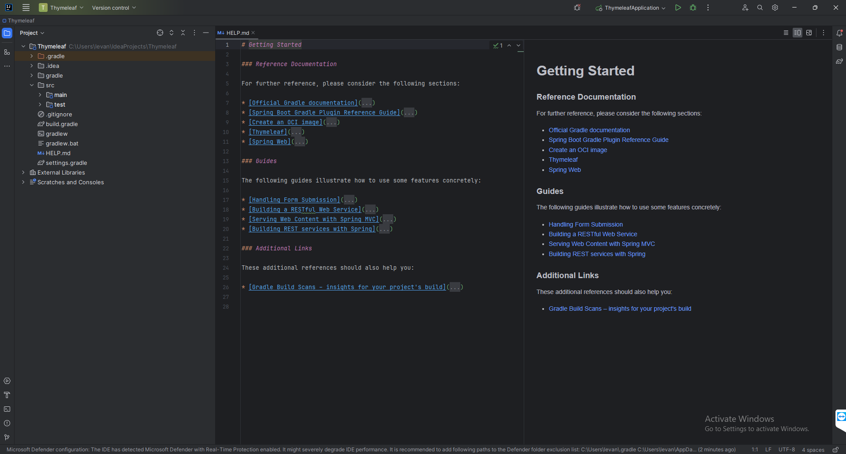This screenshot has width=846, height=454.
Task: Open ThymeleafApplication run configuration dropdown
Action: (630, 7)
